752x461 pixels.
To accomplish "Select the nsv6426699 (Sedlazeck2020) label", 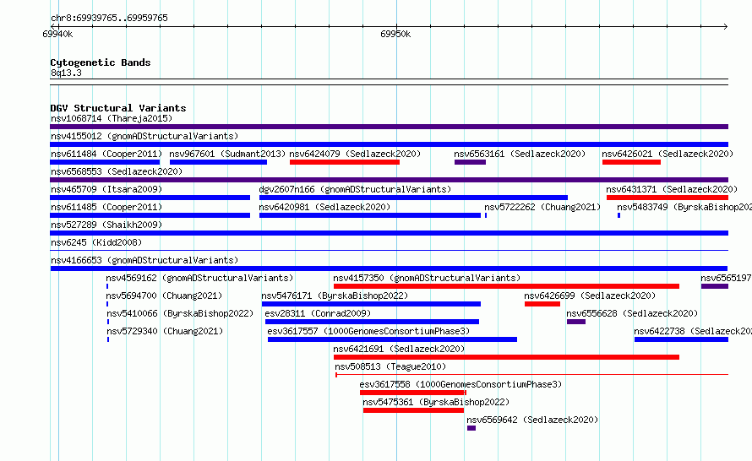I will point(590,296).
